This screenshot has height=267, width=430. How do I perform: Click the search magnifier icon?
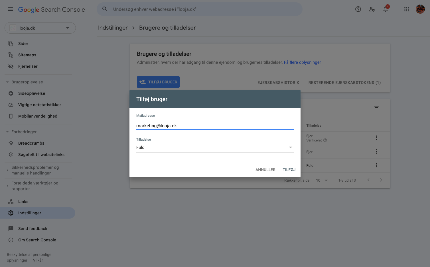click(x=105, y=9)
